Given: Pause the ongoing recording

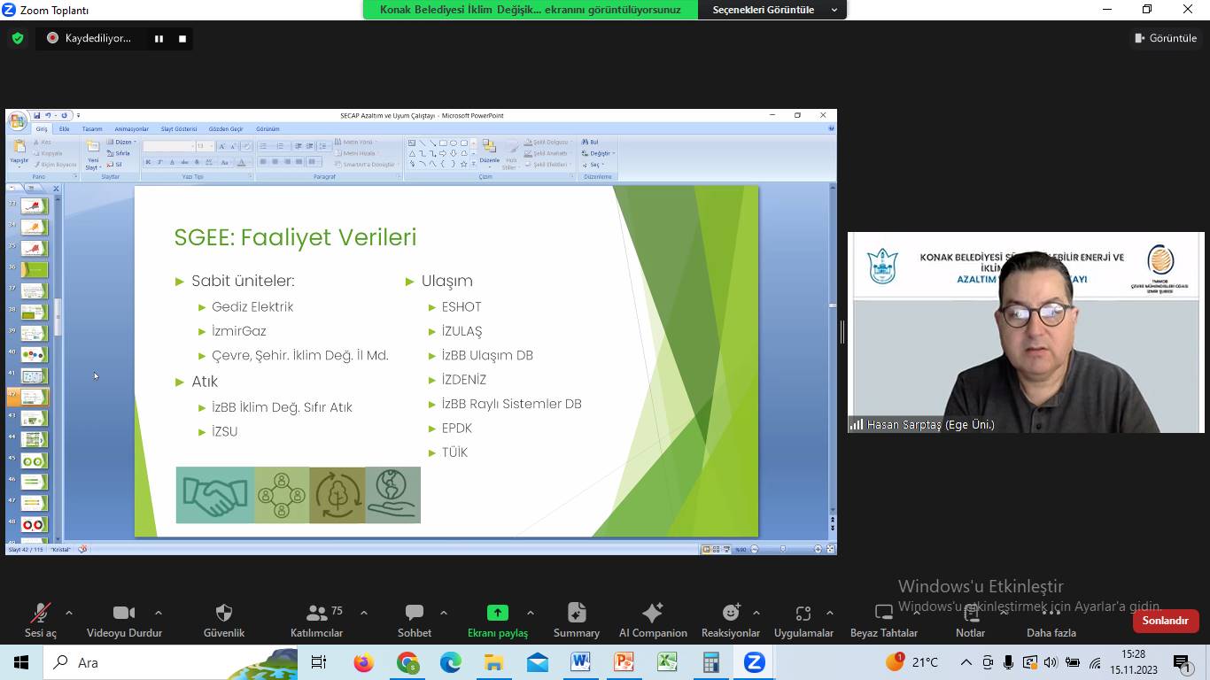Looking at the screenshot, I should tap(159, 38).
